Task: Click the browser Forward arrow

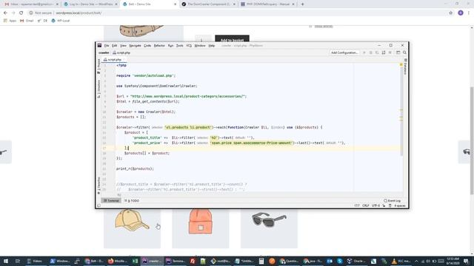Action: 13,13
